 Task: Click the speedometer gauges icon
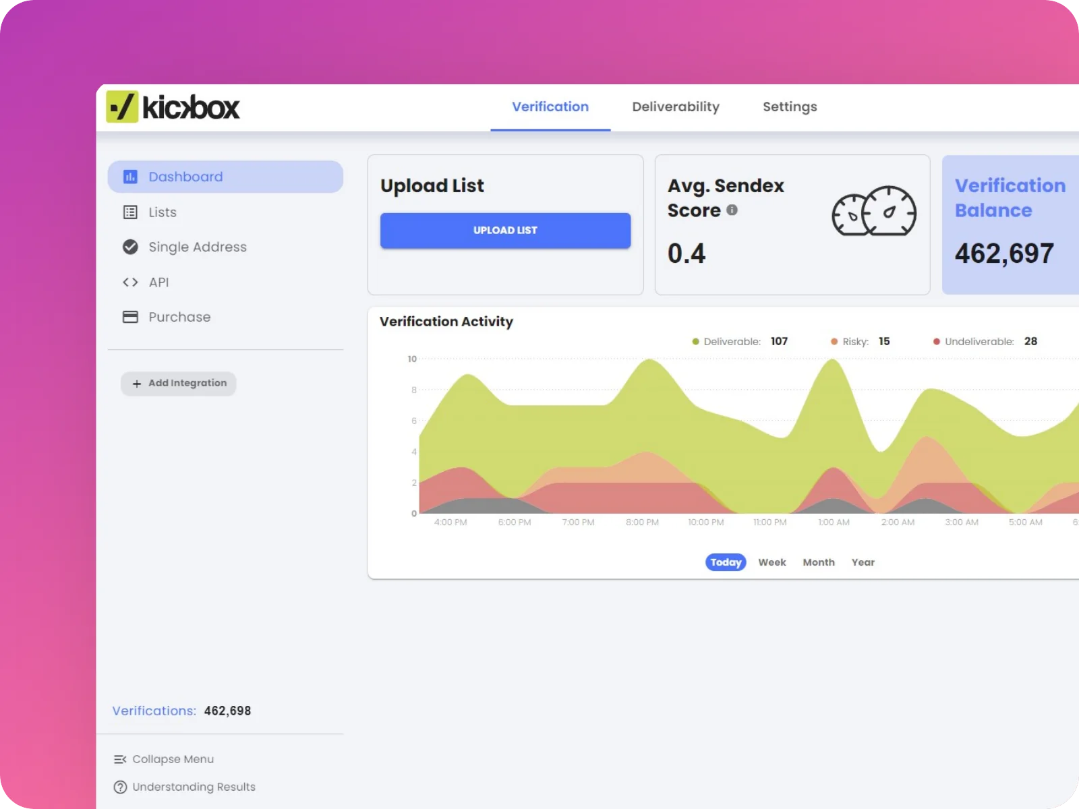pyautogui.click(x=874, y=211)
